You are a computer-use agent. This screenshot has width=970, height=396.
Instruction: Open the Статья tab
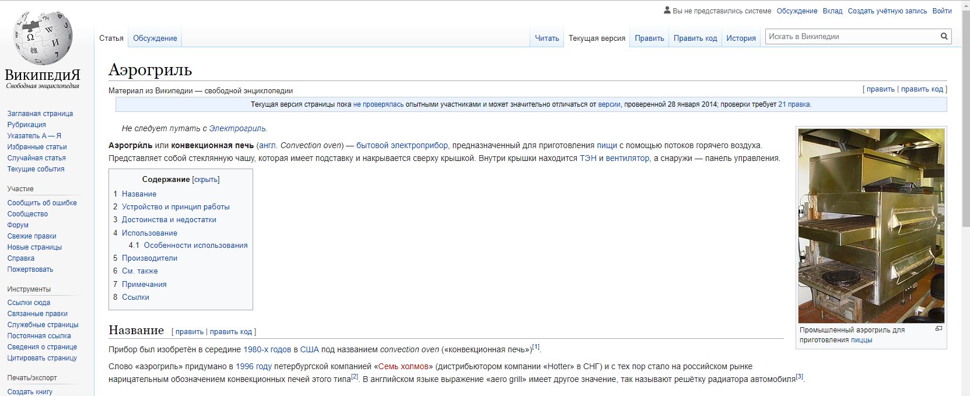(111, 38)
